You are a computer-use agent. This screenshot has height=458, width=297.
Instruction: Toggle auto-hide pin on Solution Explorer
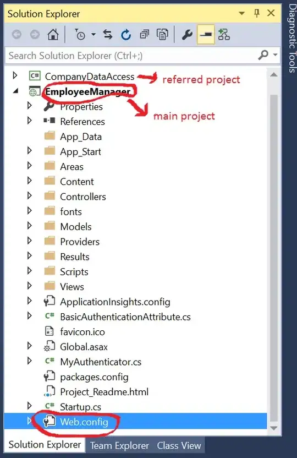[257, 13]
